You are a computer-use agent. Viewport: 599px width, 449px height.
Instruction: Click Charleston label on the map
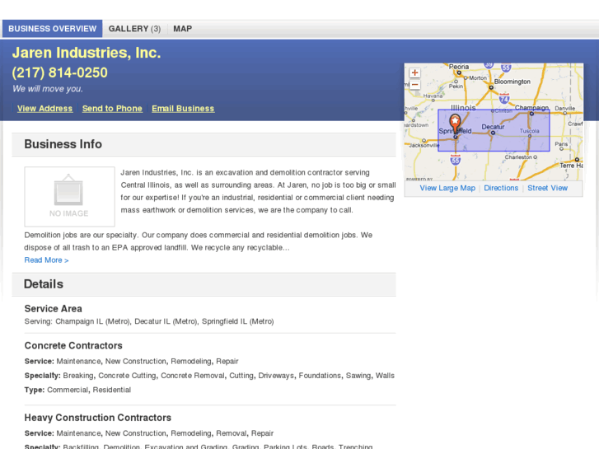click(518, 157)
